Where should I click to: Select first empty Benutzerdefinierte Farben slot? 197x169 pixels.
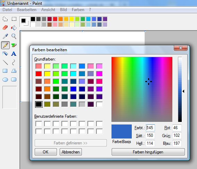click(x=39, y=124)
